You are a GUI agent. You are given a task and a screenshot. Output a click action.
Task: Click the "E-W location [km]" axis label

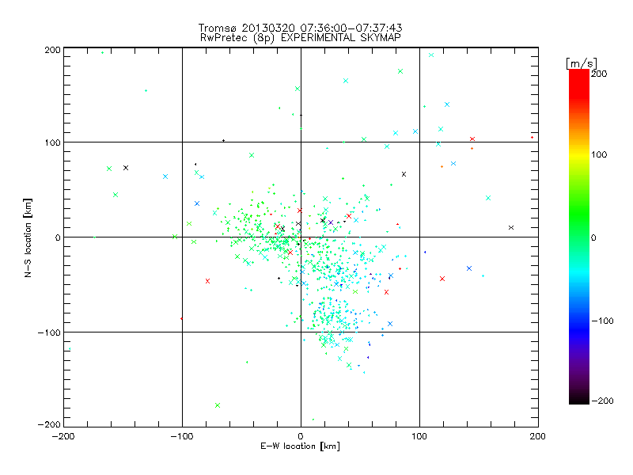pyautogui.click(x=300, y=446)
